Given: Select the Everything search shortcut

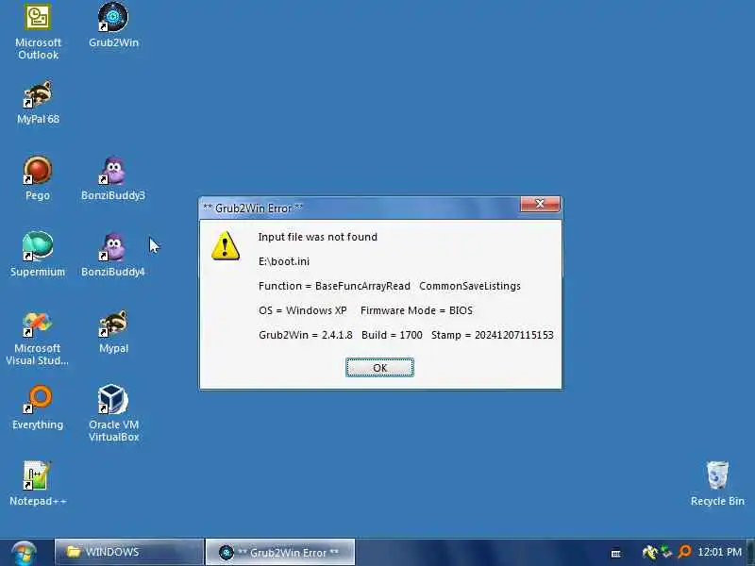Looking at the screenshot, I should 38,408.
